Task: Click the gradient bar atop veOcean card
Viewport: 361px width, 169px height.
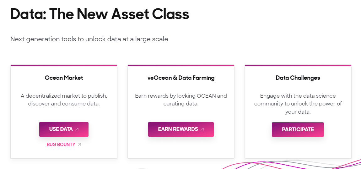Action: pyautogui.click(x=181, y=65)
